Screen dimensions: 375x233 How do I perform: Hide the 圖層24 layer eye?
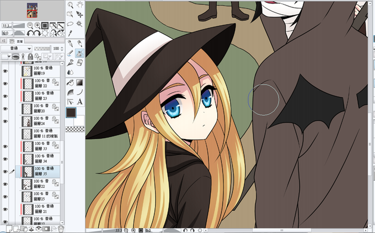pyautogui.click(x=6, y=121)
